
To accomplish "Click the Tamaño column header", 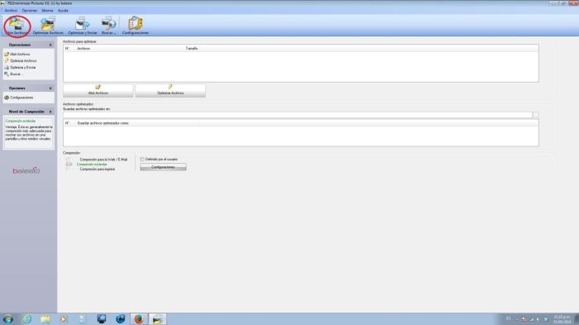I will [x=192, y=49].
